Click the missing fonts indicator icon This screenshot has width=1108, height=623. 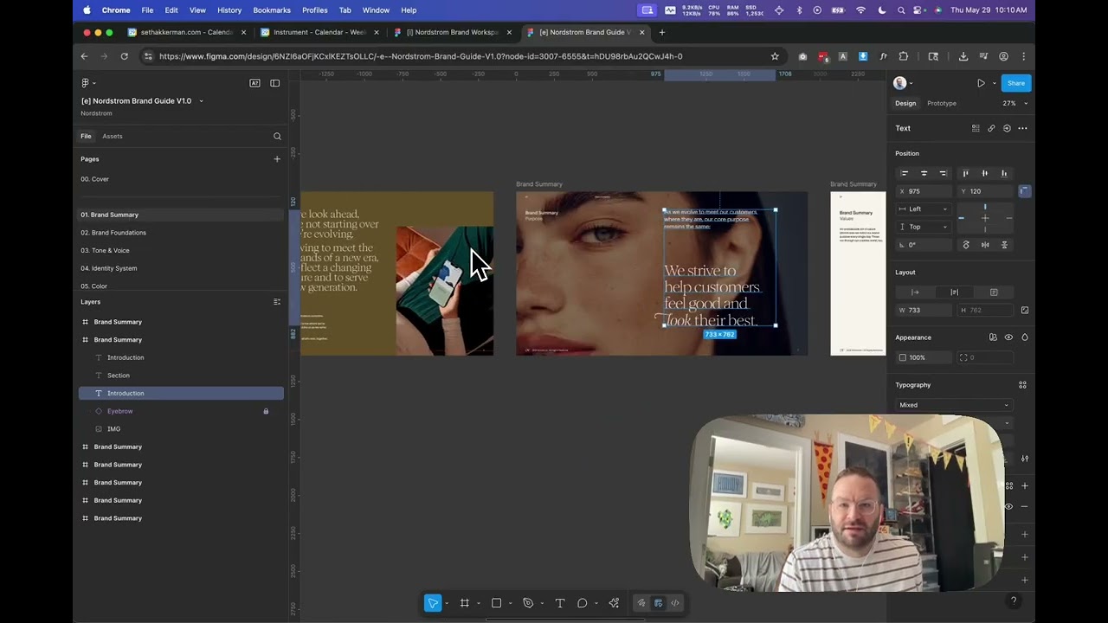(x=254, y=83)
